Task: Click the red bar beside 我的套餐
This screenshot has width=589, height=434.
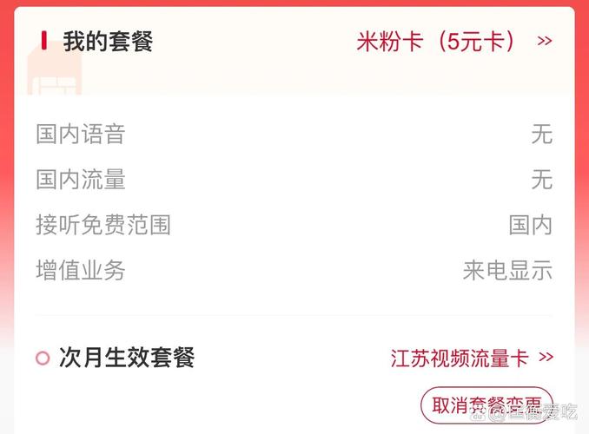Action: [43, 41]
